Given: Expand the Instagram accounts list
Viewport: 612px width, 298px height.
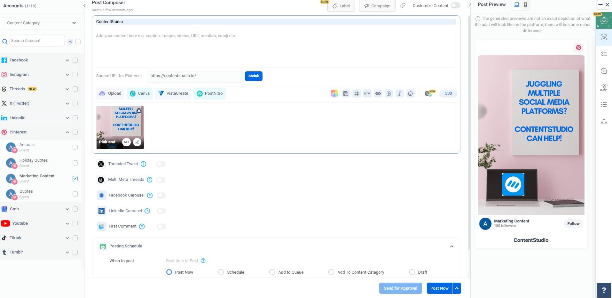Looking at the screenshot, I should pyautogui.click(x=67, y=75).
